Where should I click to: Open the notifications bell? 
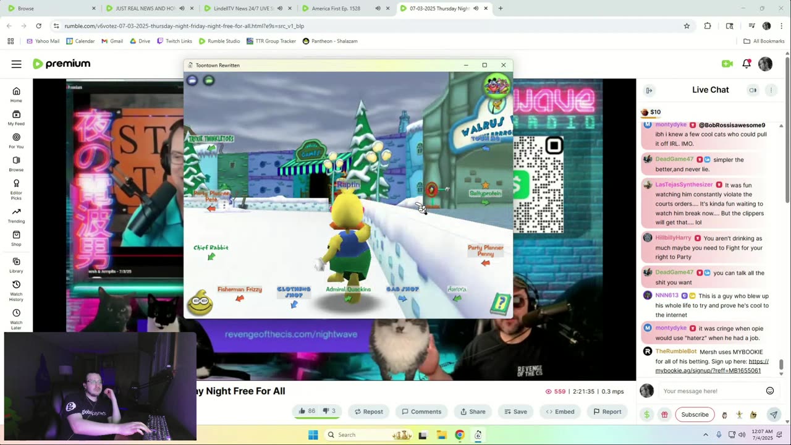(747, 64)
